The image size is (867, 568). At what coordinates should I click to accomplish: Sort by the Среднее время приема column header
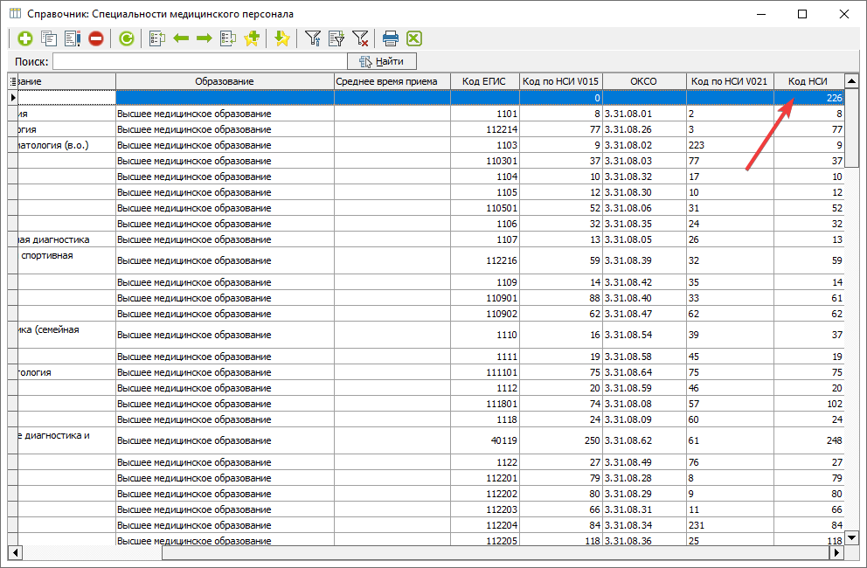(392, 81)
